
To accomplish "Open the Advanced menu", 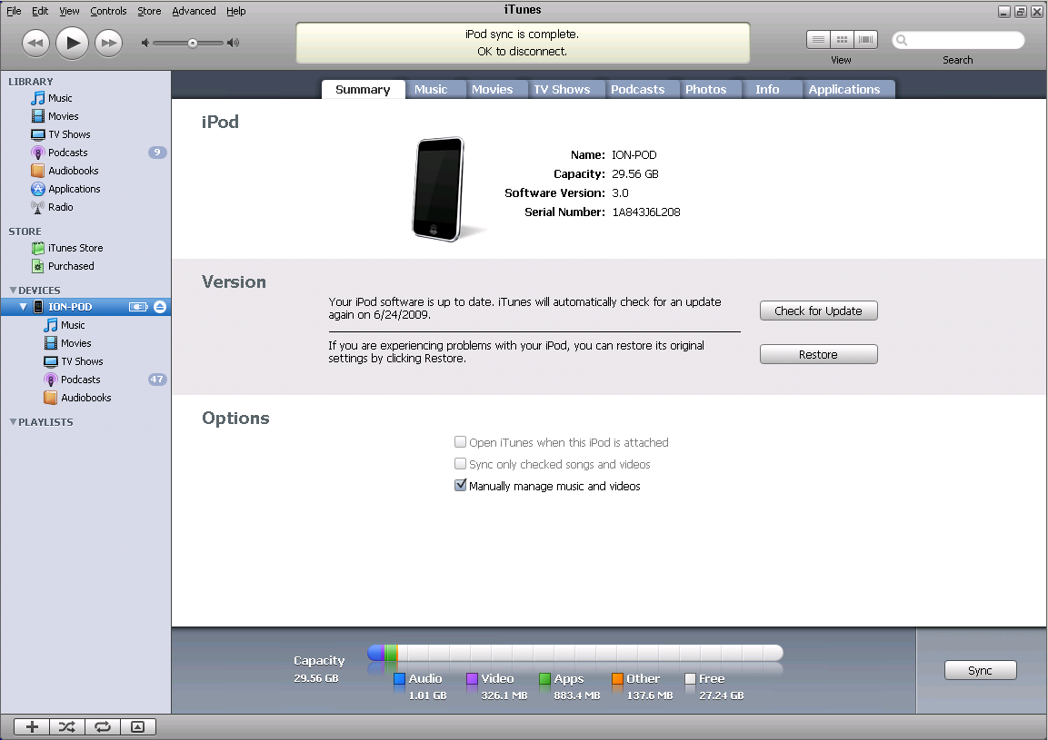I will click(194, 11).
